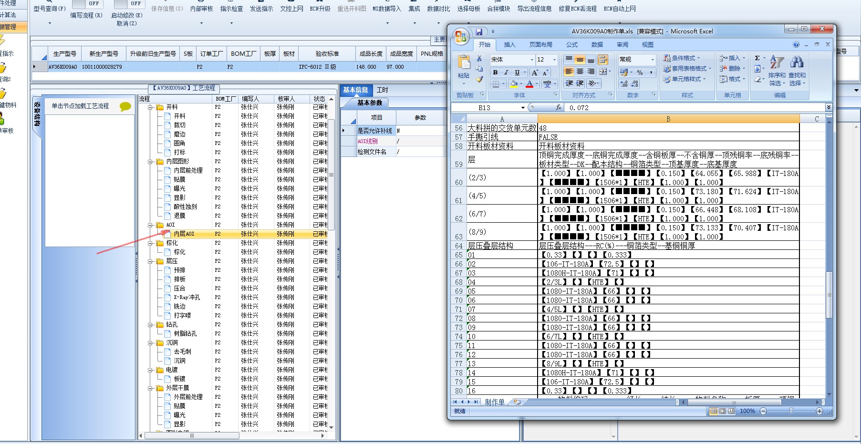Apply Italic formatting in Excel

[x=506, y=72]
